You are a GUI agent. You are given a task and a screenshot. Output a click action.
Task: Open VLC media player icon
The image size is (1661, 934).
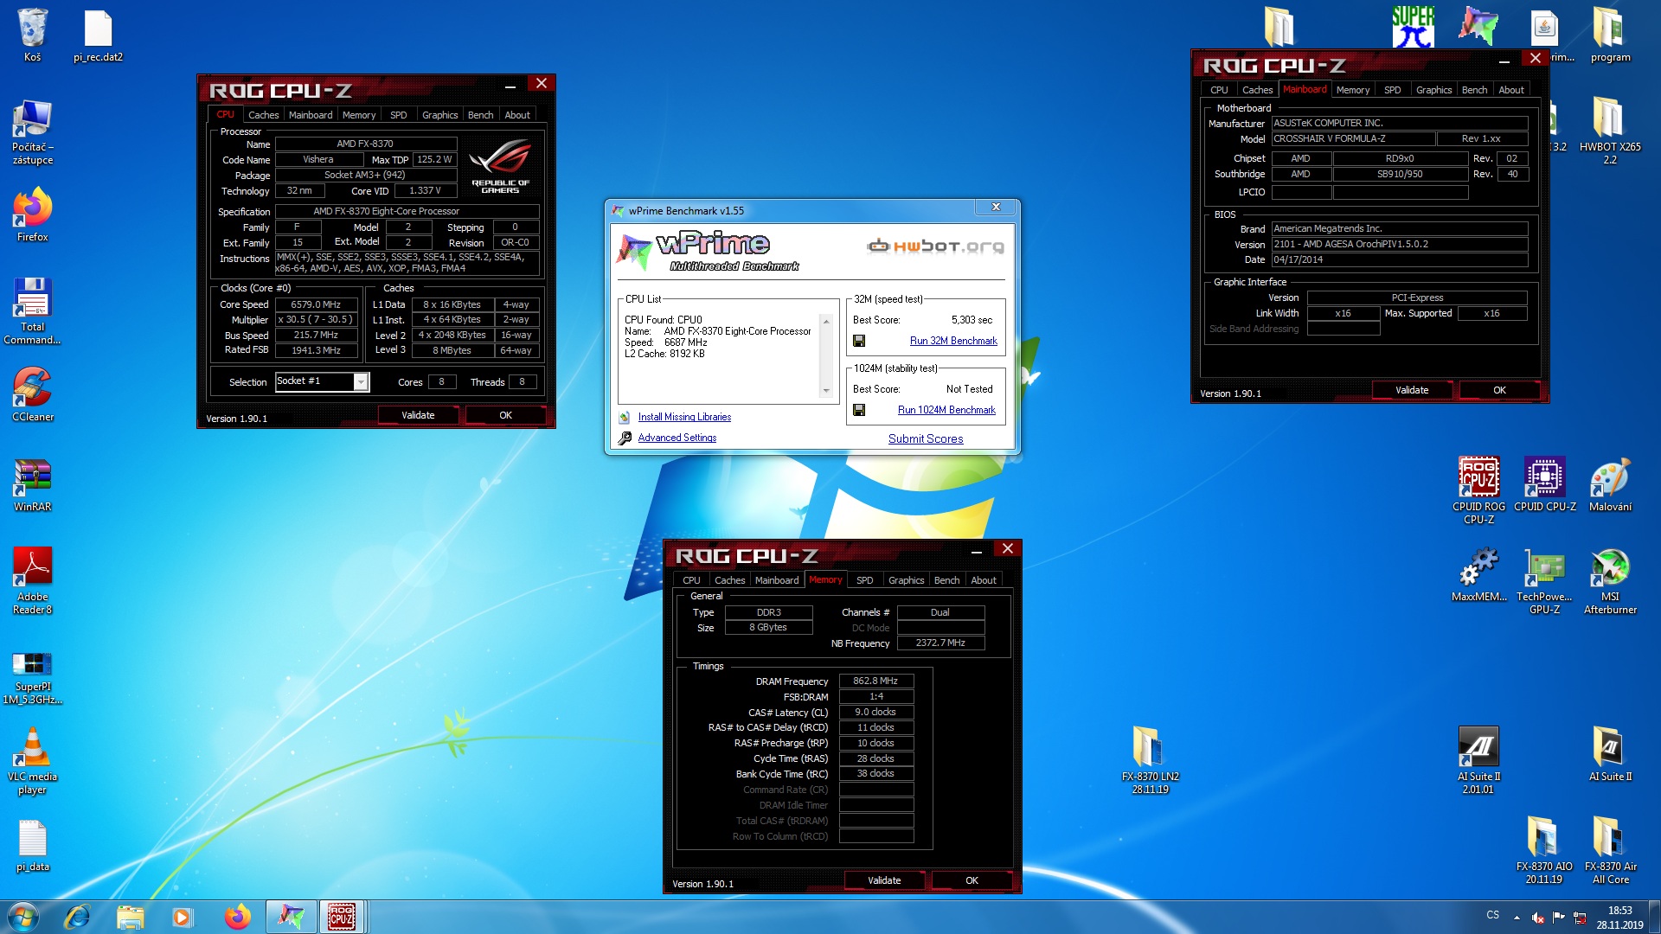point(32,761)
